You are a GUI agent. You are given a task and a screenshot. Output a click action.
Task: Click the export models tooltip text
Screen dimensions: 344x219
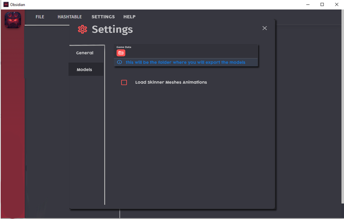point(185,62)
